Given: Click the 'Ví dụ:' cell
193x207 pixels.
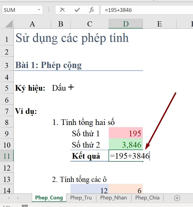Looking at the screenshot, I should (x=26, y=111).
